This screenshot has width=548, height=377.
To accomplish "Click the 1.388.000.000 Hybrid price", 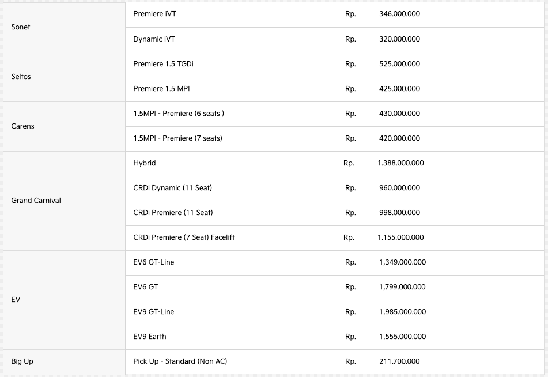I will click(400, 163).
